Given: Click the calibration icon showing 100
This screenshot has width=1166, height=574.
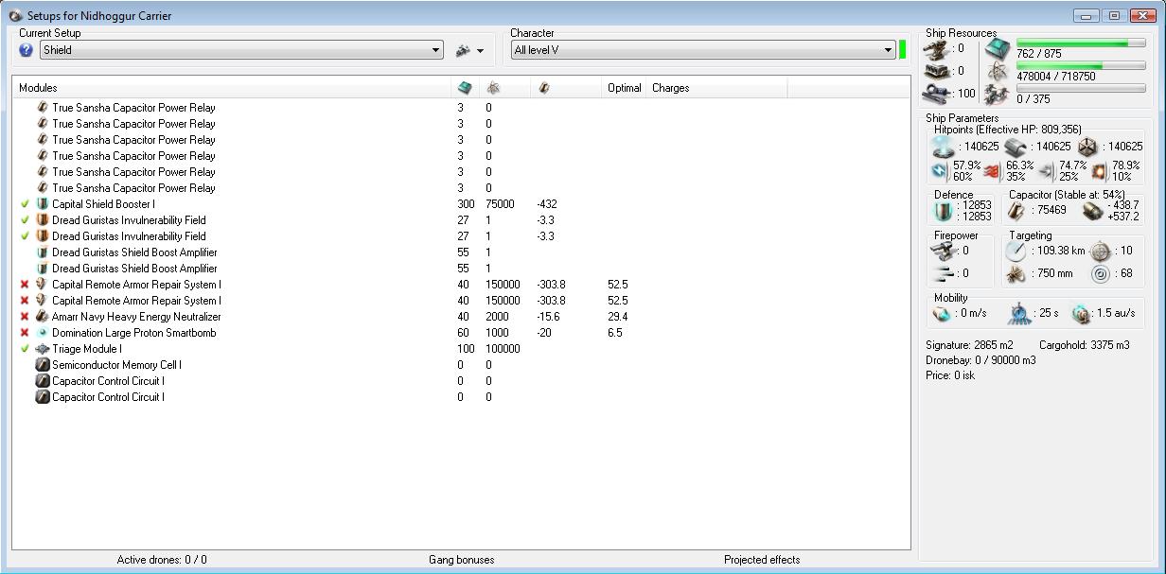Looking at the screenshot, I should (936, 94).
